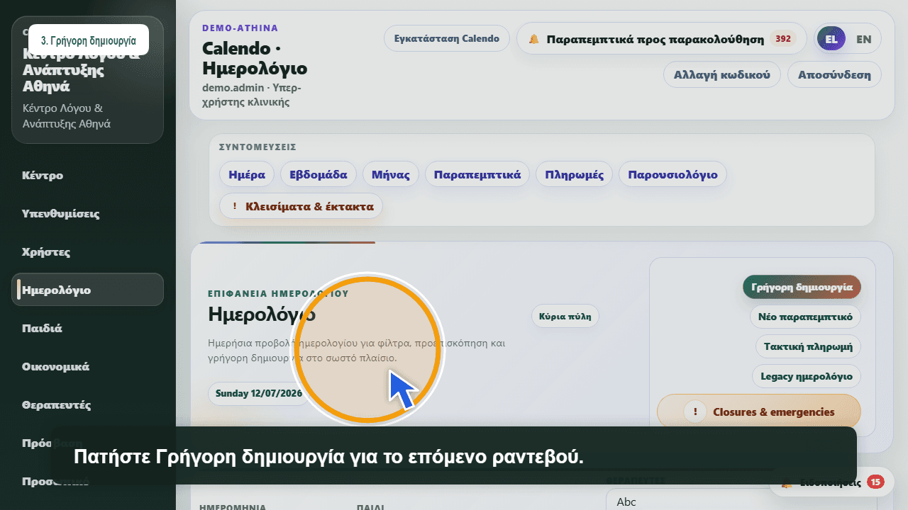Switch language to EN
This screenshot has width=908, height=510.
863,39
